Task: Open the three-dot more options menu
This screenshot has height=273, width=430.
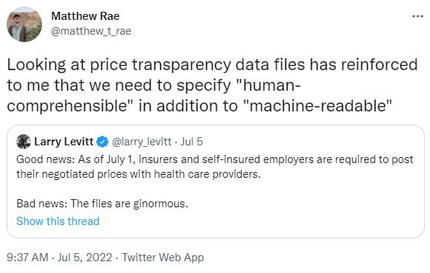Action: click(417, 16)
